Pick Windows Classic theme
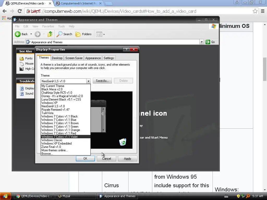 point(65,140)
